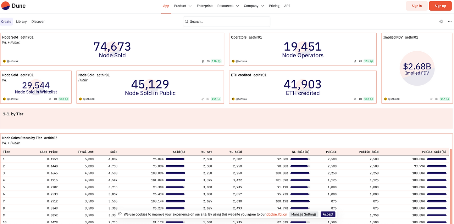Focus the Search input field
This screenshot has height=224, width=454.
pyautogui.click(x=227, y=22)
